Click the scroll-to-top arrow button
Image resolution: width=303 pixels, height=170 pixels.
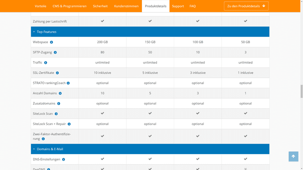click(x=293, y=156)
